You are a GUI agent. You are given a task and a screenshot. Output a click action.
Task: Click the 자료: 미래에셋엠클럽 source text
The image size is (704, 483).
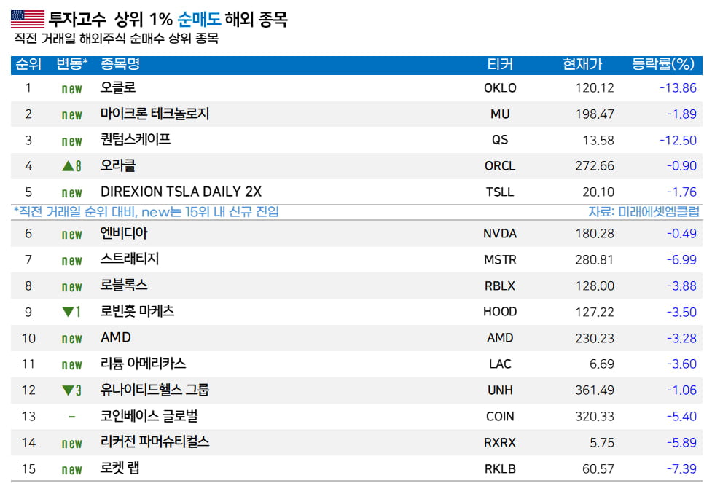coord(644,212)
